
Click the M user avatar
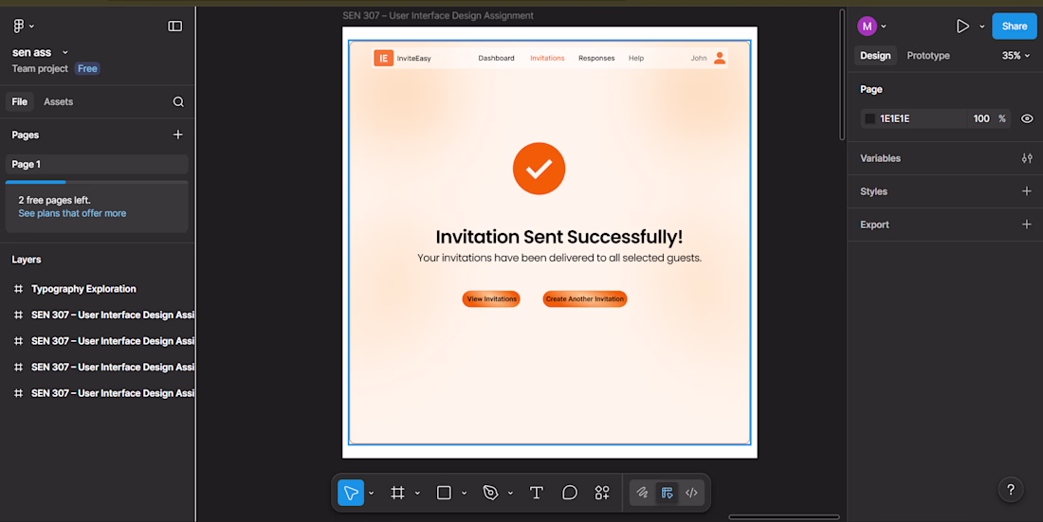coord(867,26)
